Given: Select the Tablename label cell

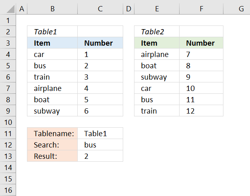Looking at the screenshot, I should 52,133.
